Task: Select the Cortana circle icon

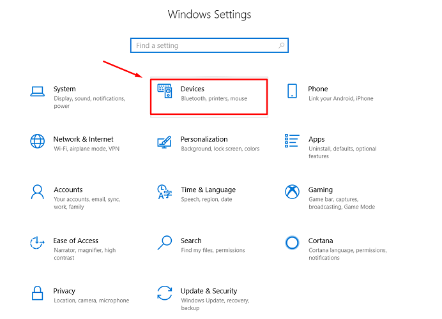Action: [x=292, y=242]
